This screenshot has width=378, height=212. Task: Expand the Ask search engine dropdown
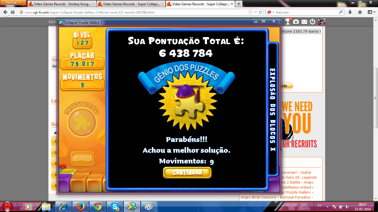273,12
